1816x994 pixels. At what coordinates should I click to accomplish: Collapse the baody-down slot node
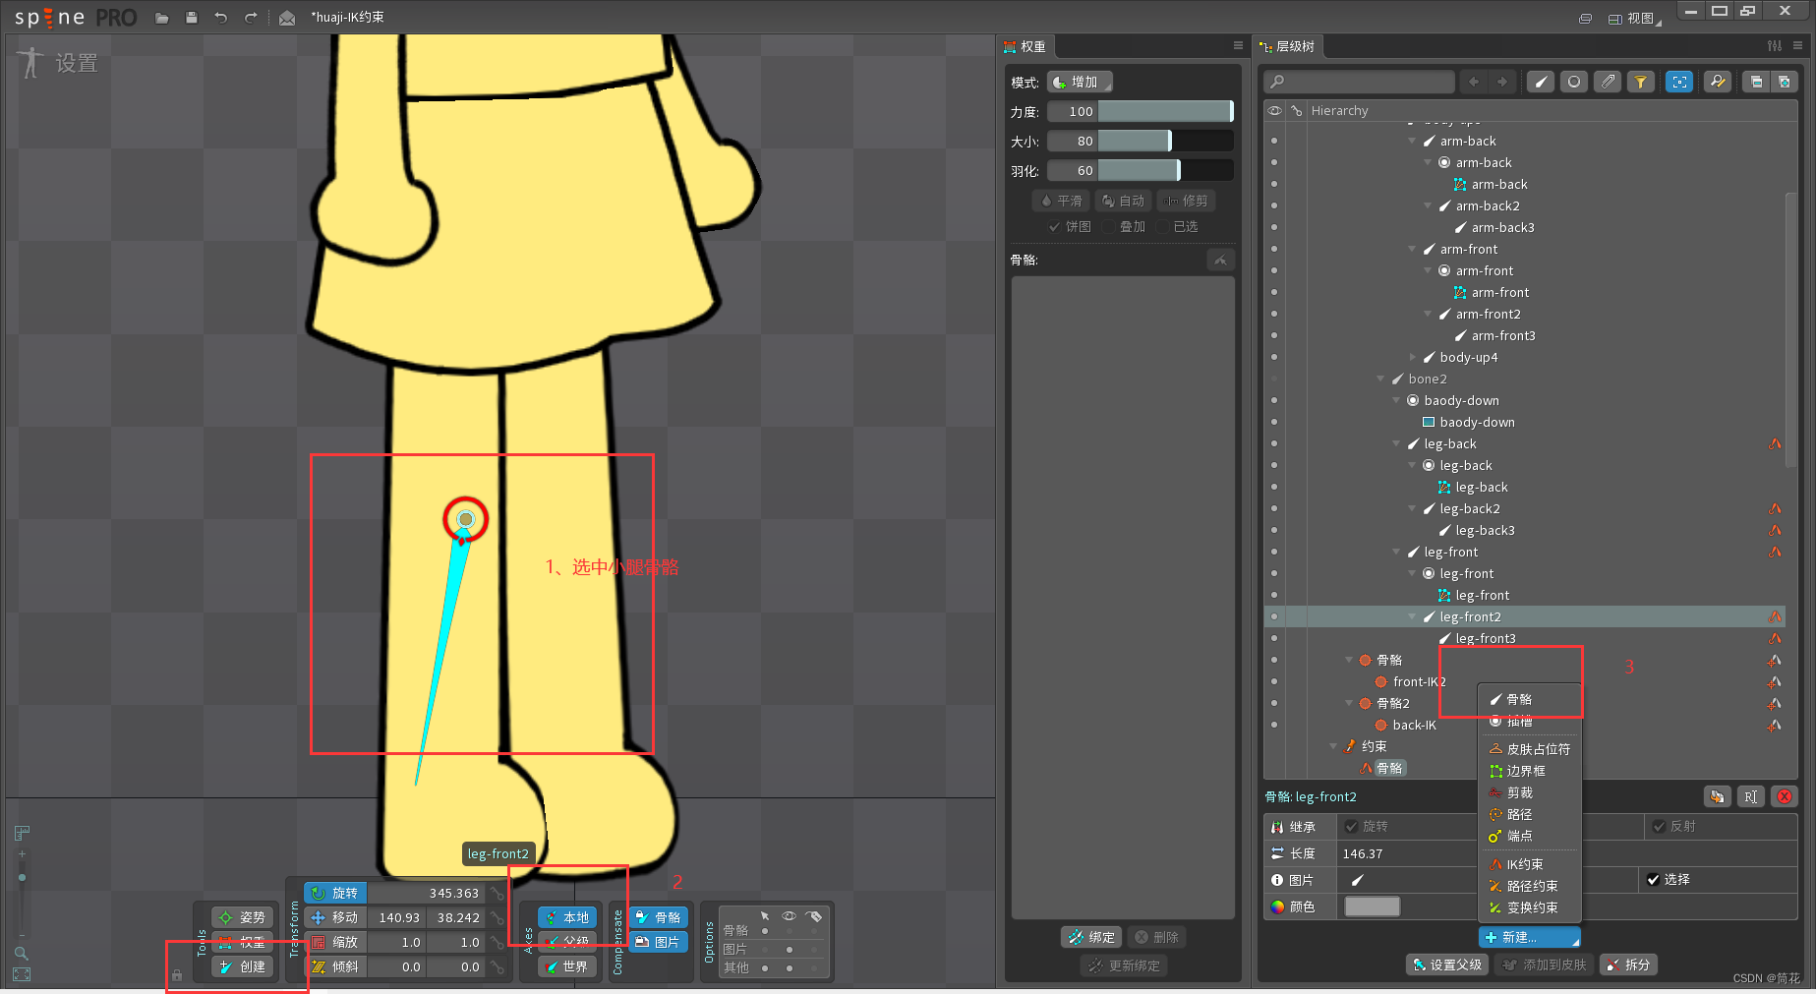point(1396,400)
